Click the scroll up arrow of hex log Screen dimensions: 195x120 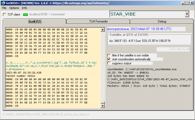click(102, 30)
